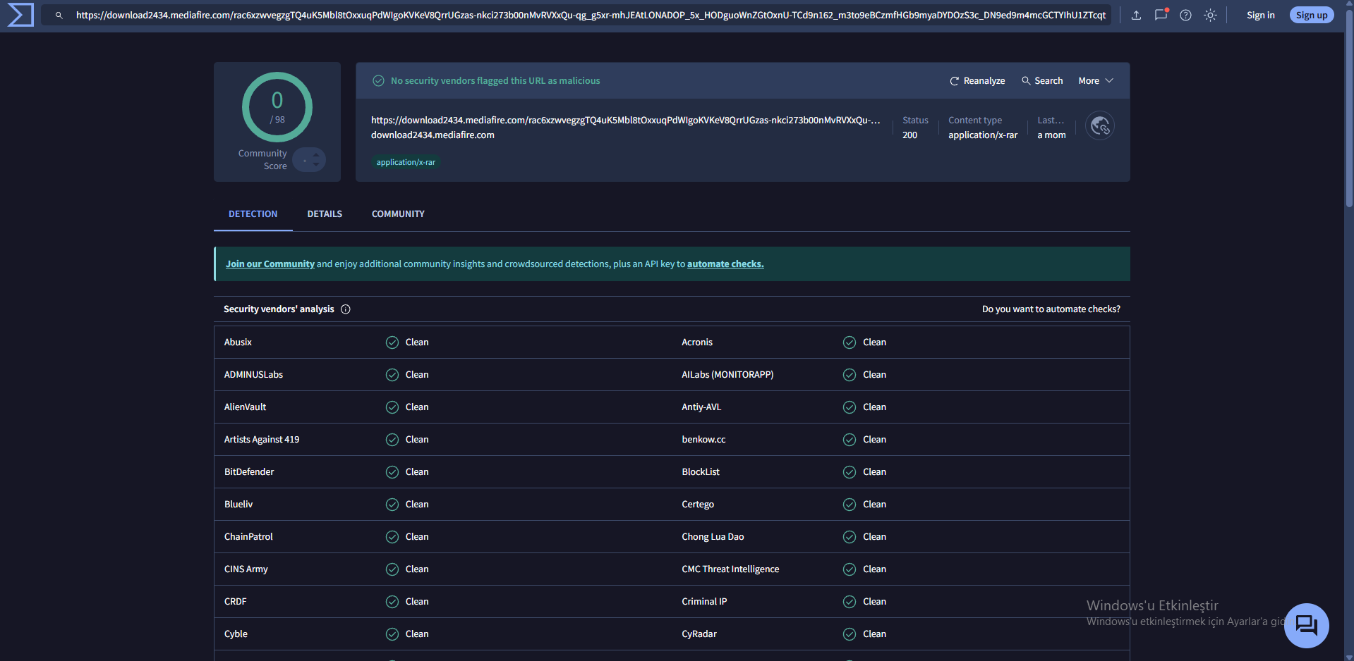
Task: Click 'Do you want to automate checks?'
Action: click(1051, 309)
